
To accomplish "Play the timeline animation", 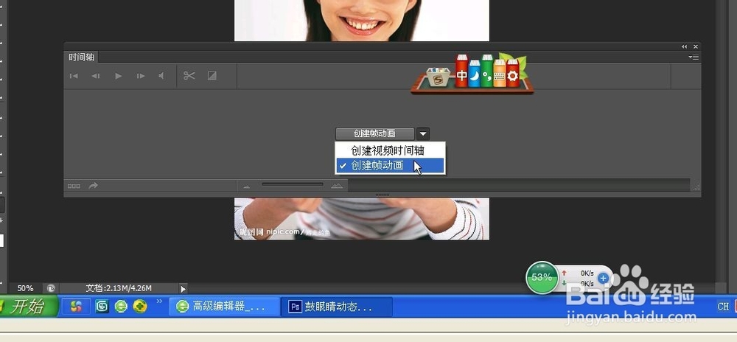I will tap(119, 76).
